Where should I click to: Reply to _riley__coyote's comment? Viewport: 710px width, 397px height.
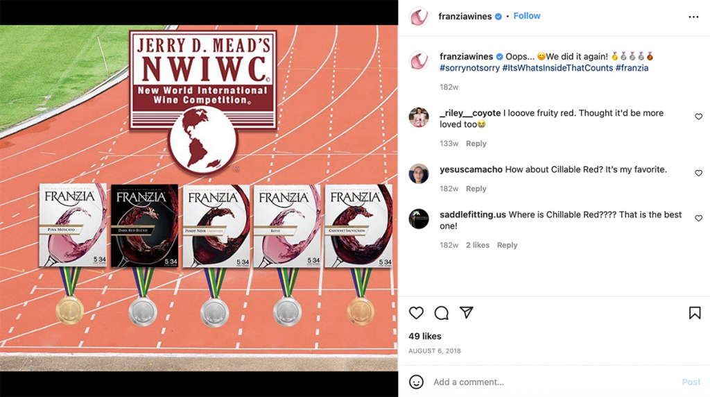point(476,144)
